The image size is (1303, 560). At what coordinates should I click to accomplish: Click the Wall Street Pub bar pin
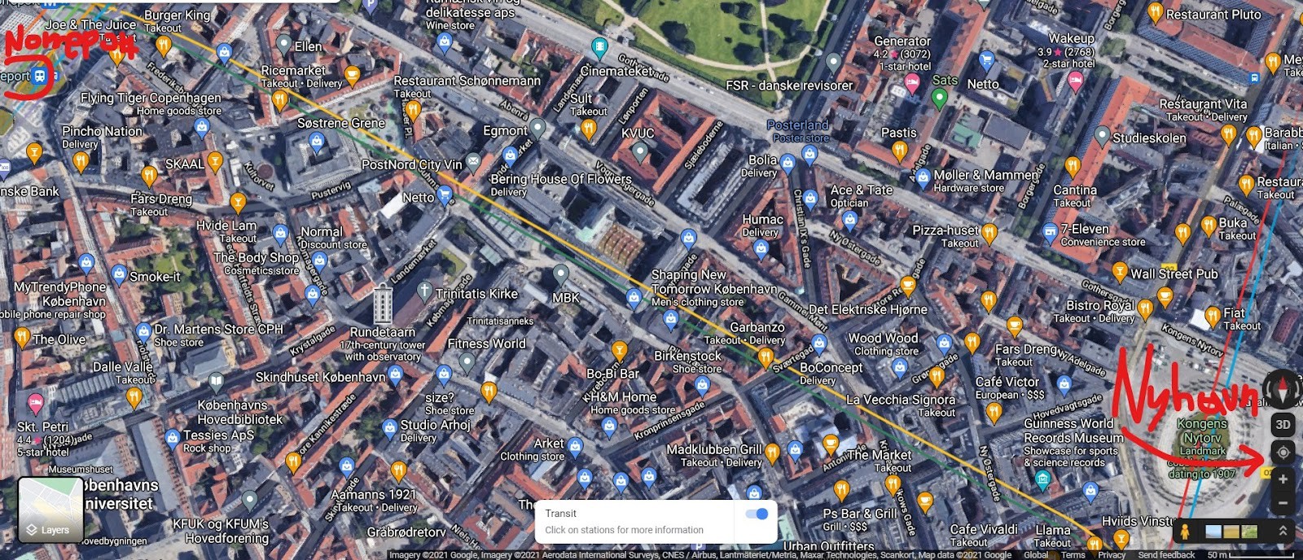point(1120,272)
